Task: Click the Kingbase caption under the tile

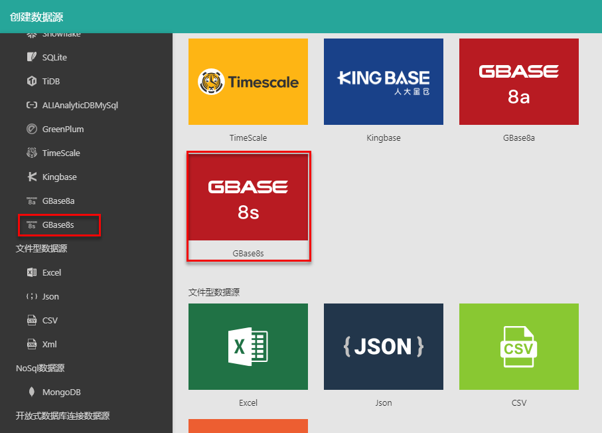Action: point(384,137)
